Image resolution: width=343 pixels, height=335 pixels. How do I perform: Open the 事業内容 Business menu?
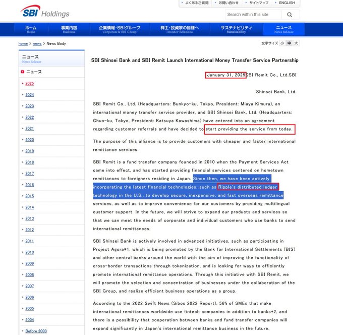(x=69, y=29)
